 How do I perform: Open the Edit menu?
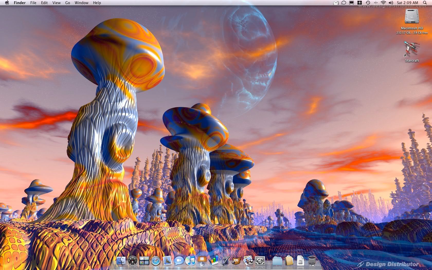tap(44, 3)
